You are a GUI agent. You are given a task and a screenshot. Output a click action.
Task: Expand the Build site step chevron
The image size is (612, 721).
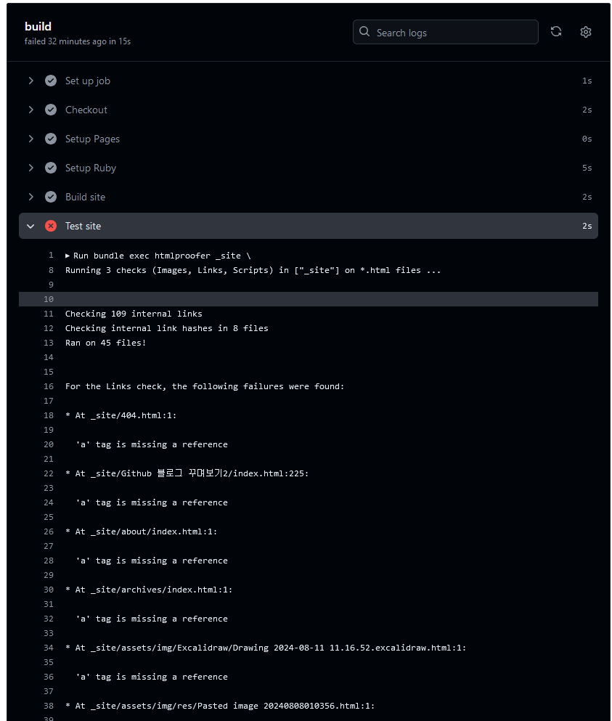tap(30, 197)
